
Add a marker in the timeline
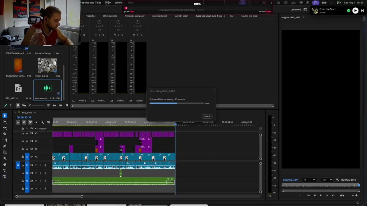pos(36,122)
